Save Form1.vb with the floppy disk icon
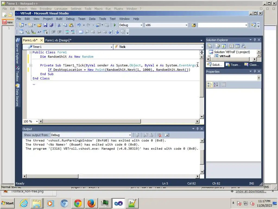Viewport: 278px width, 209px height. (x=45, y=25)
